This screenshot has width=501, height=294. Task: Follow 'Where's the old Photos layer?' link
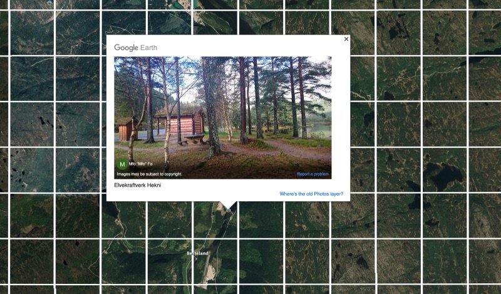tap(311, 194)
